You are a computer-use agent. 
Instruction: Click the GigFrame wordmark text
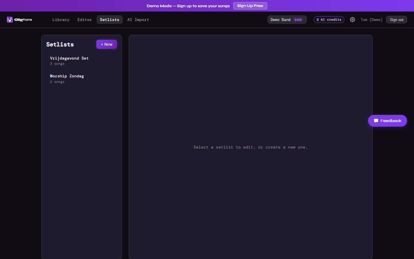click(x=23, y=20)
